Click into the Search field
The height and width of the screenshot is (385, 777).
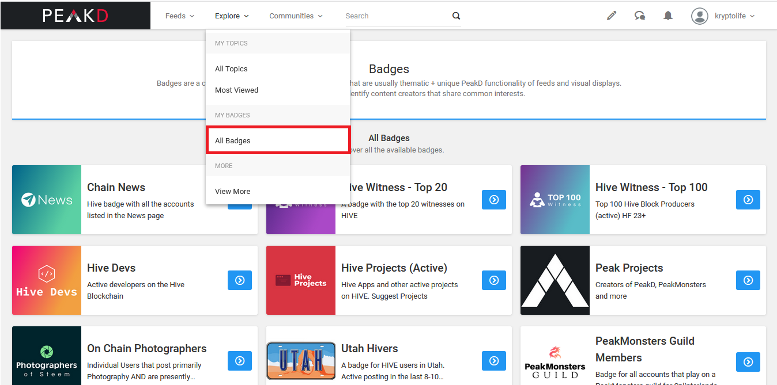point(397,16)
